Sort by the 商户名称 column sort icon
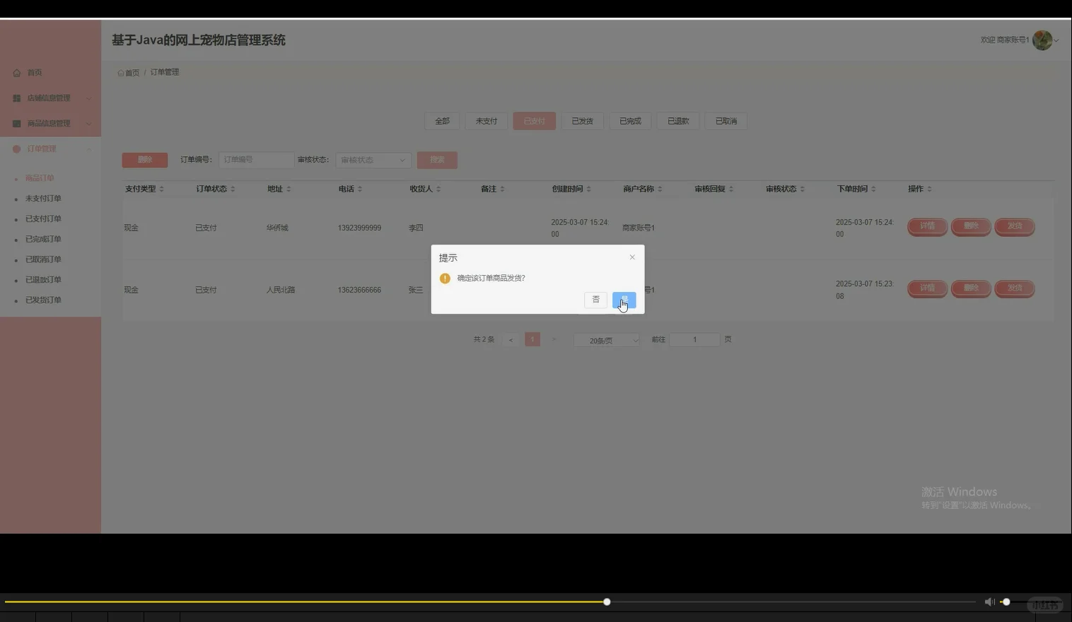Viewport: 1072px width, 622px height. [660, 189]
